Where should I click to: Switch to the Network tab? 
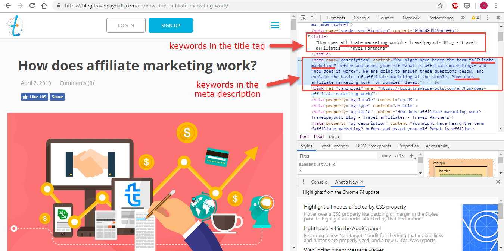coord(411,18)
